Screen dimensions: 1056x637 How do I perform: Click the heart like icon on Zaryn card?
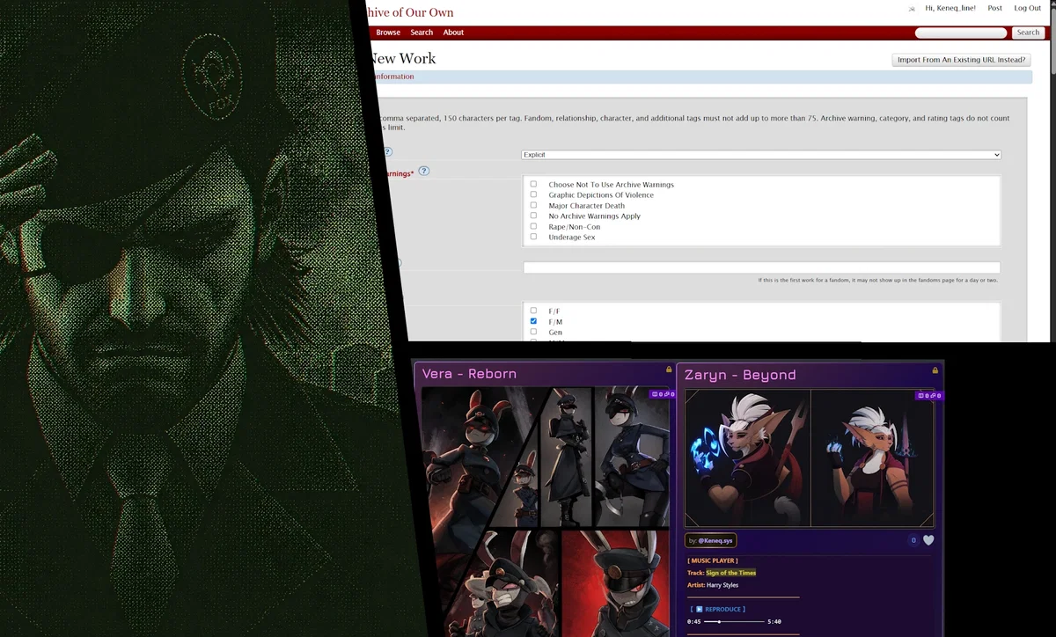928,540
